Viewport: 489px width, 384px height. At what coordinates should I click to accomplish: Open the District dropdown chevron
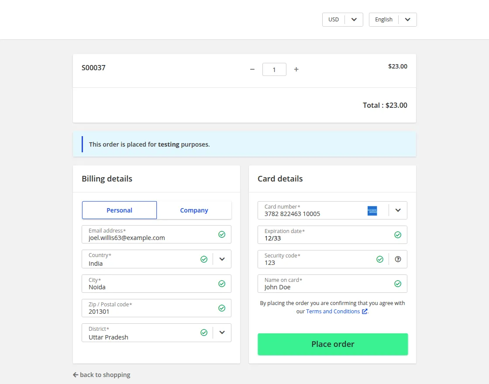pyautogui.click(x=222, y=332)
